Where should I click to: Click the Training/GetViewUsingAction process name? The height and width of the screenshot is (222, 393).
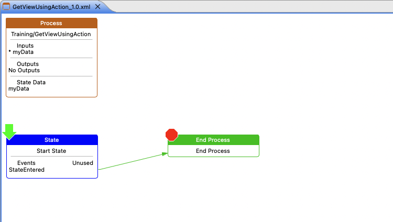click(51, 34)
